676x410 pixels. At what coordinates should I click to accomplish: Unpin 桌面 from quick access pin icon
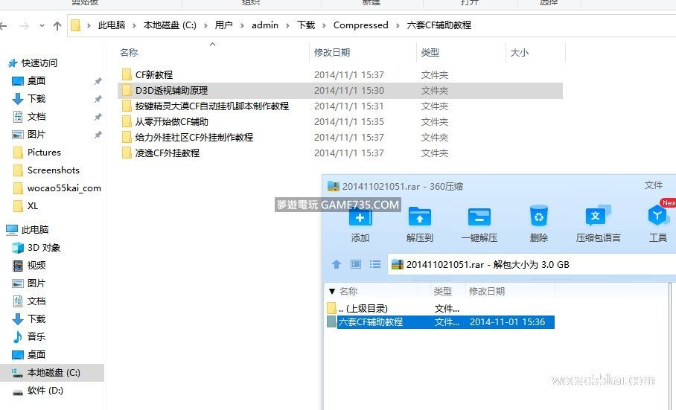tap(98, 81)
